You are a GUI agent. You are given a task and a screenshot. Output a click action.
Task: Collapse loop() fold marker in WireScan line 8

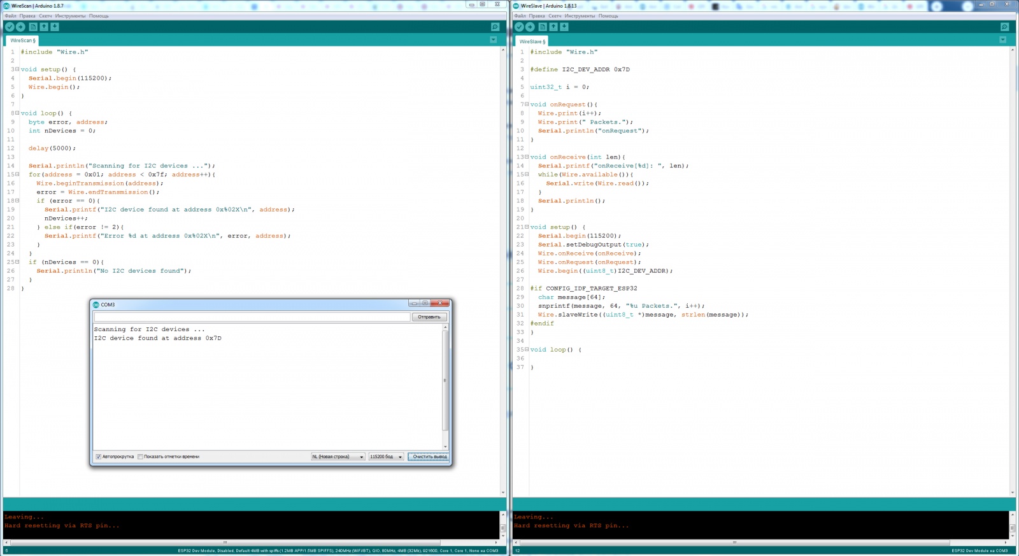pyautogui.click(x=17, y=113)
